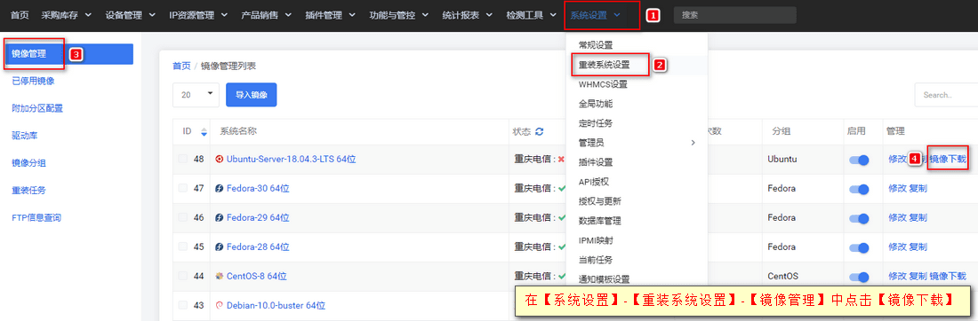This screenshot has width=978, height=321.
Task: Open the 检测工具 dropdown menu
Action: (532, 15)
